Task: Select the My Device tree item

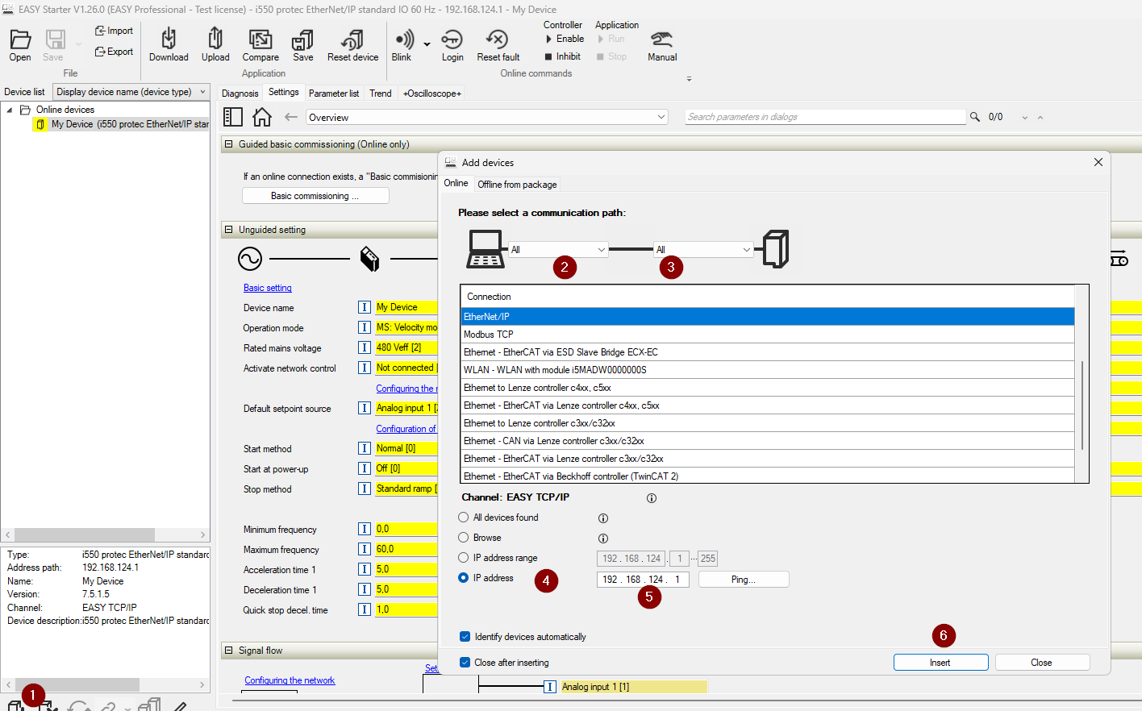Action: pyautogui.click(x=121, y=124)
